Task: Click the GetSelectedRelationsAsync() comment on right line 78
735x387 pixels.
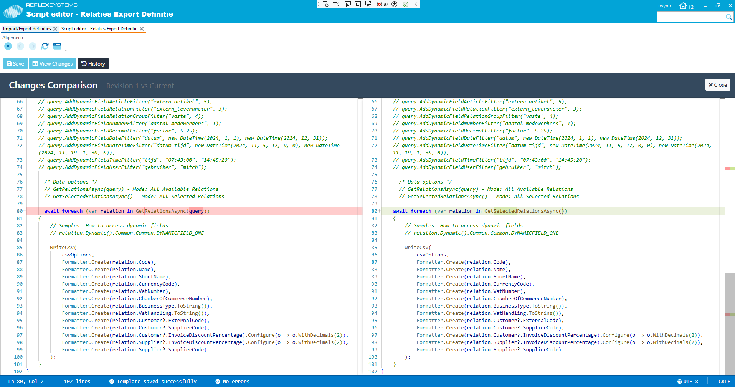Action: tap(489, 197)
